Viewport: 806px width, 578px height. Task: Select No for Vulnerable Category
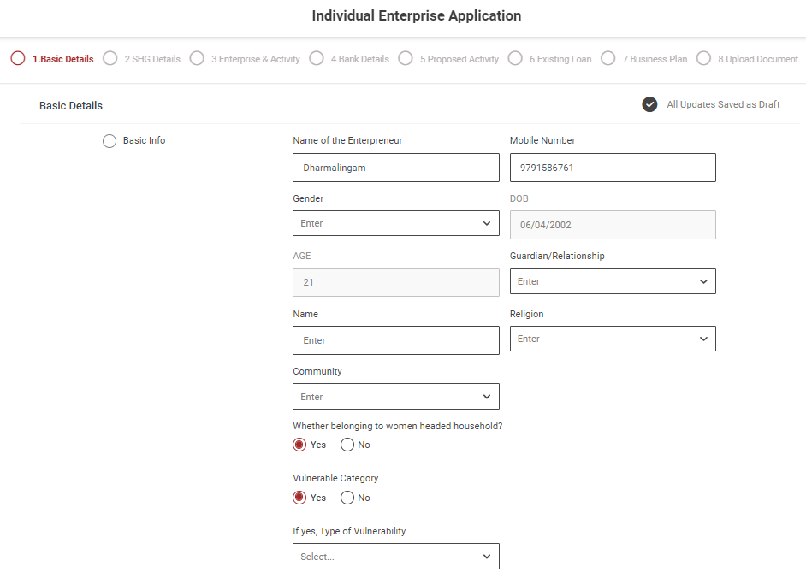tap(347, 498)
